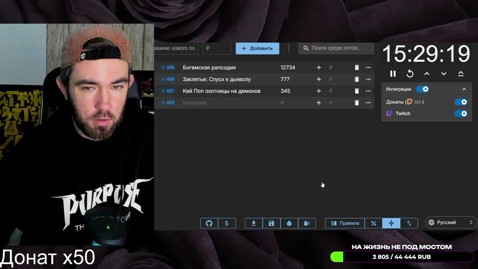Open more options for lot 485
The image size is (478, 269).
click(x=368, y=103)
